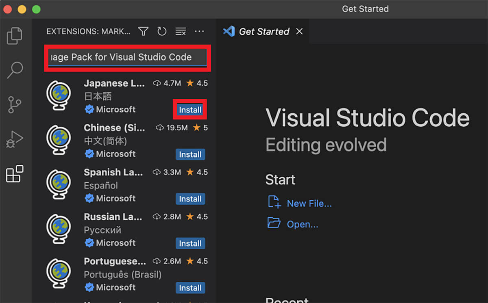Click the Japanese pack 4.5 star rating
This screenshot has width=488, height=303.
tap(197, 83)
